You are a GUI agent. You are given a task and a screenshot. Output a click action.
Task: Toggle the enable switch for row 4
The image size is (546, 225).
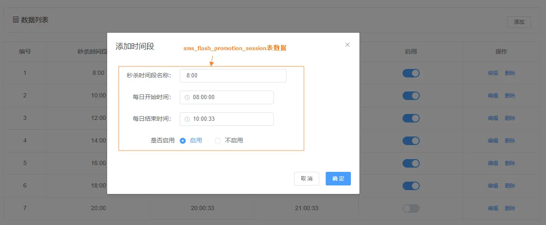tap(411, 141)
